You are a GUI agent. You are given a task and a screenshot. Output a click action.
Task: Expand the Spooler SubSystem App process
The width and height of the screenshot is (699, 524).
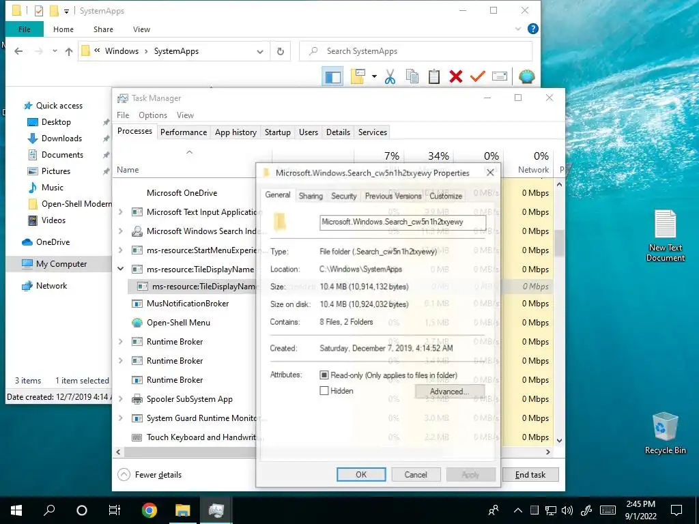[x=120, y=399]
